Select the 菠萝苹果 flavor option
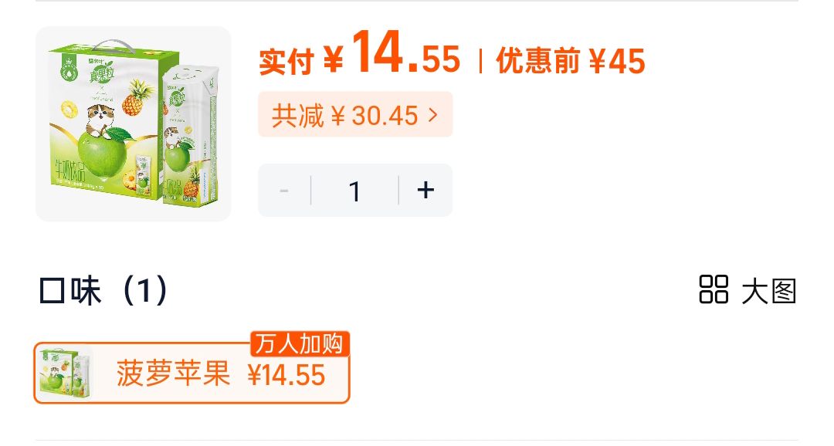Image resolution: width=834 pixels, height=446 pixels. point(192,373)
